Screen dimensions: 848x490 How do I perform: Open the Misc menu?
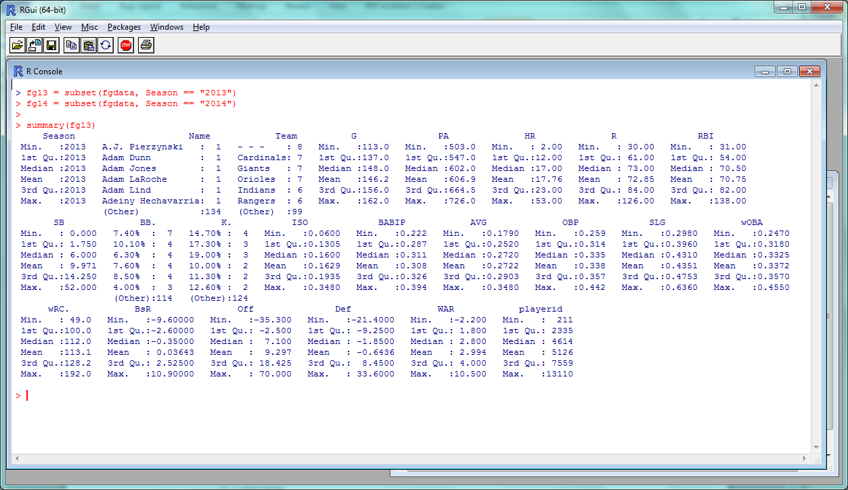(89, 27)
